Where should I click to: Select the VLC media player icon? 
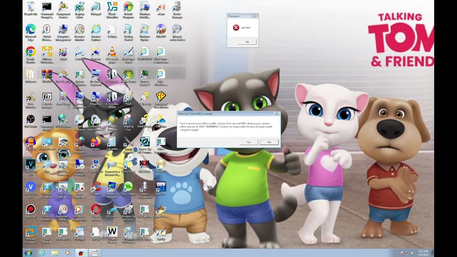112,55
